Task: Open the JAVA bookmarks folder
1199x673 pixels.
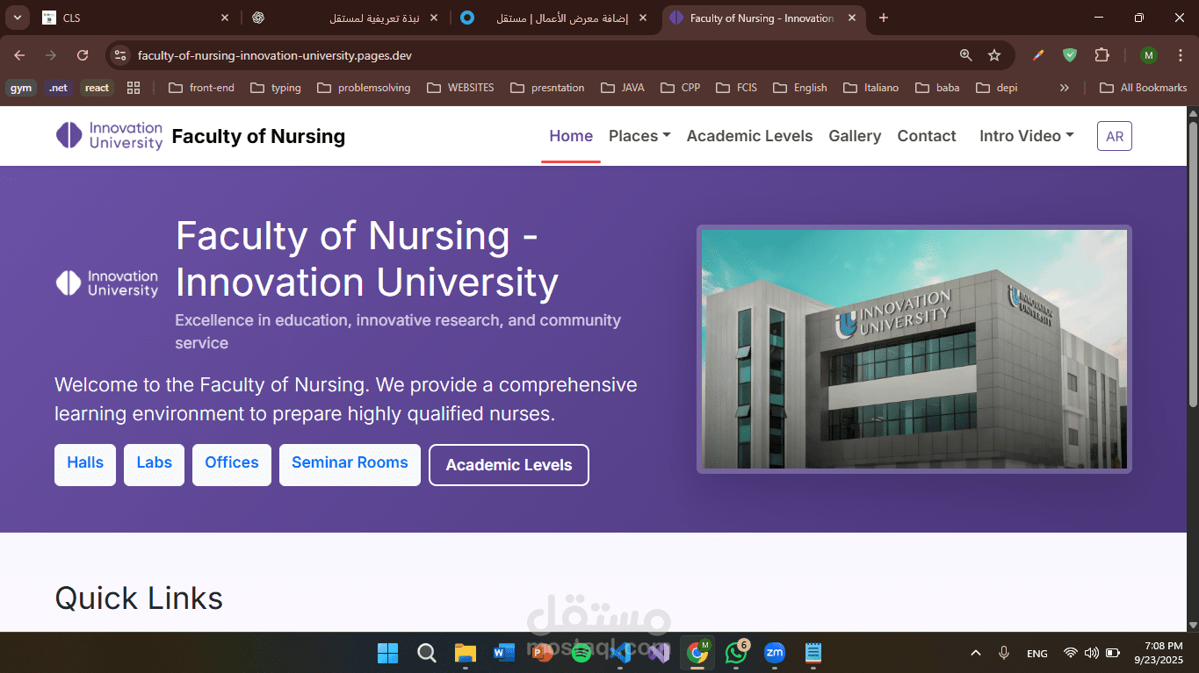Action: coord(623,88)
